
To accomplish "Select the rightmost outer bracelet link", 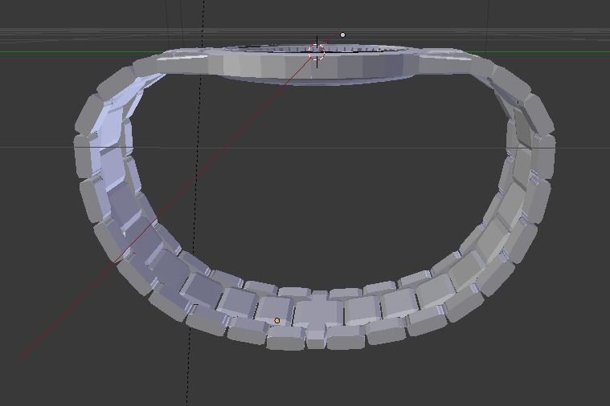I will [x=545, y=156].
